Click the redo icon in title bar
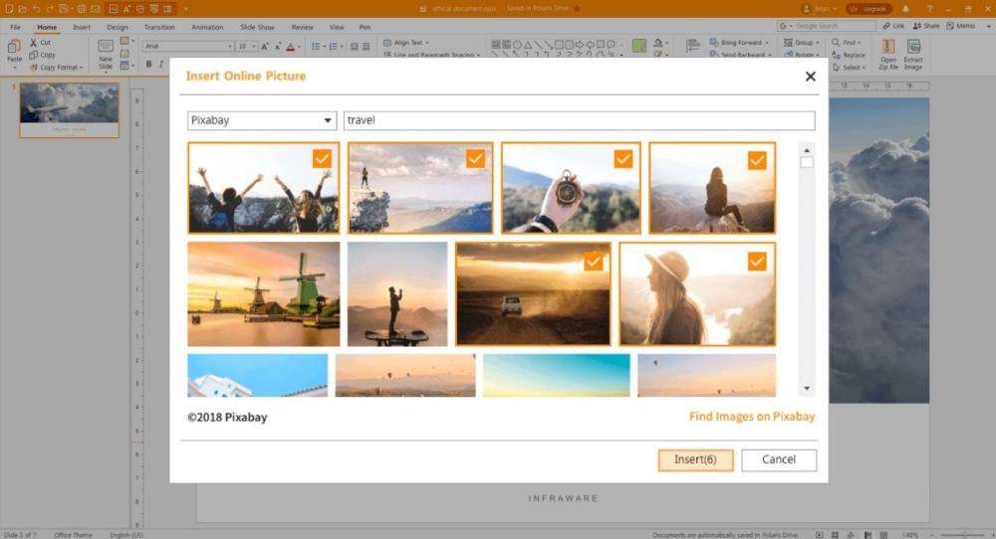Image resolution: width=996 pixels, height=539 pixels. tap(50, 9)
